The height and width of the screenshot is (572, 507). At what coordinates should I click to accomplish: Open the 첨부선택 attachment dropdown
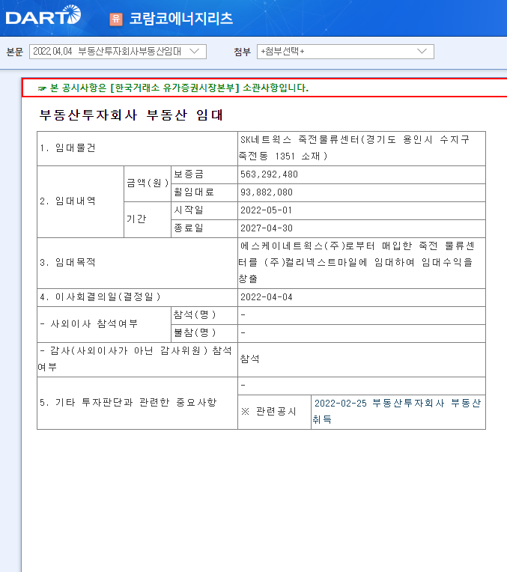pos(345,52)
